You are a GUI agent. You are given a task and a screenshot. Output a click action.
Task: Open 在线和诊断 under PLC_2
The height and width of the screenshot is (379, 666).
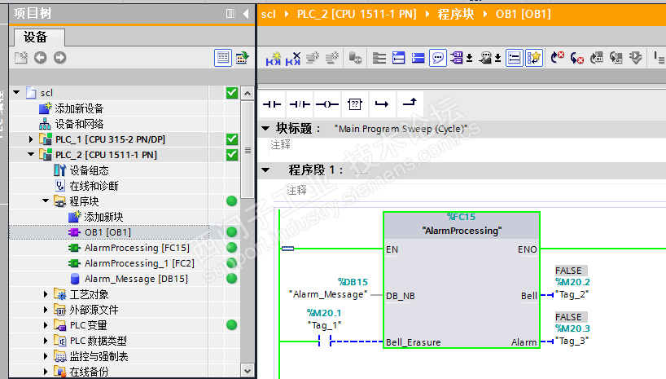pyautogui.click(x=94, y=186)
